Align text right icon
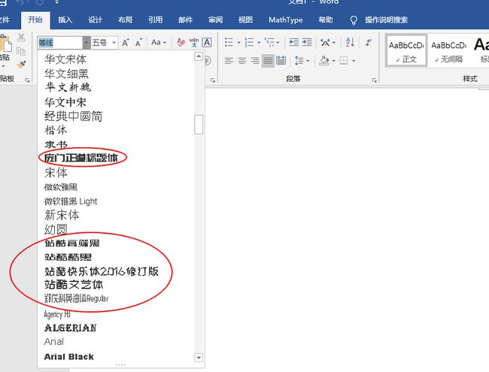The height and width of the screenshot is (372, 489). 255,60
